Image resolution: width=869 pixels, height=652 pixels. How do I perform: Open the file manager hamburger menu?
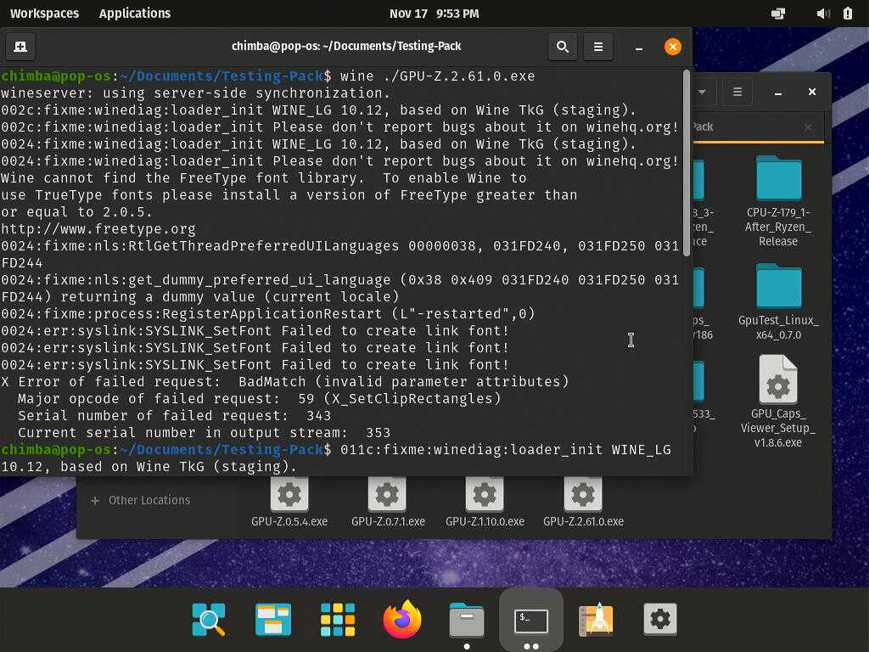coord(737,92)
